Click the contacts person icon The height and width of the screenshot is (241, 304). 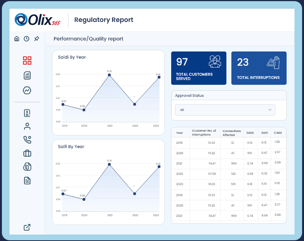[x=27, y=126]
